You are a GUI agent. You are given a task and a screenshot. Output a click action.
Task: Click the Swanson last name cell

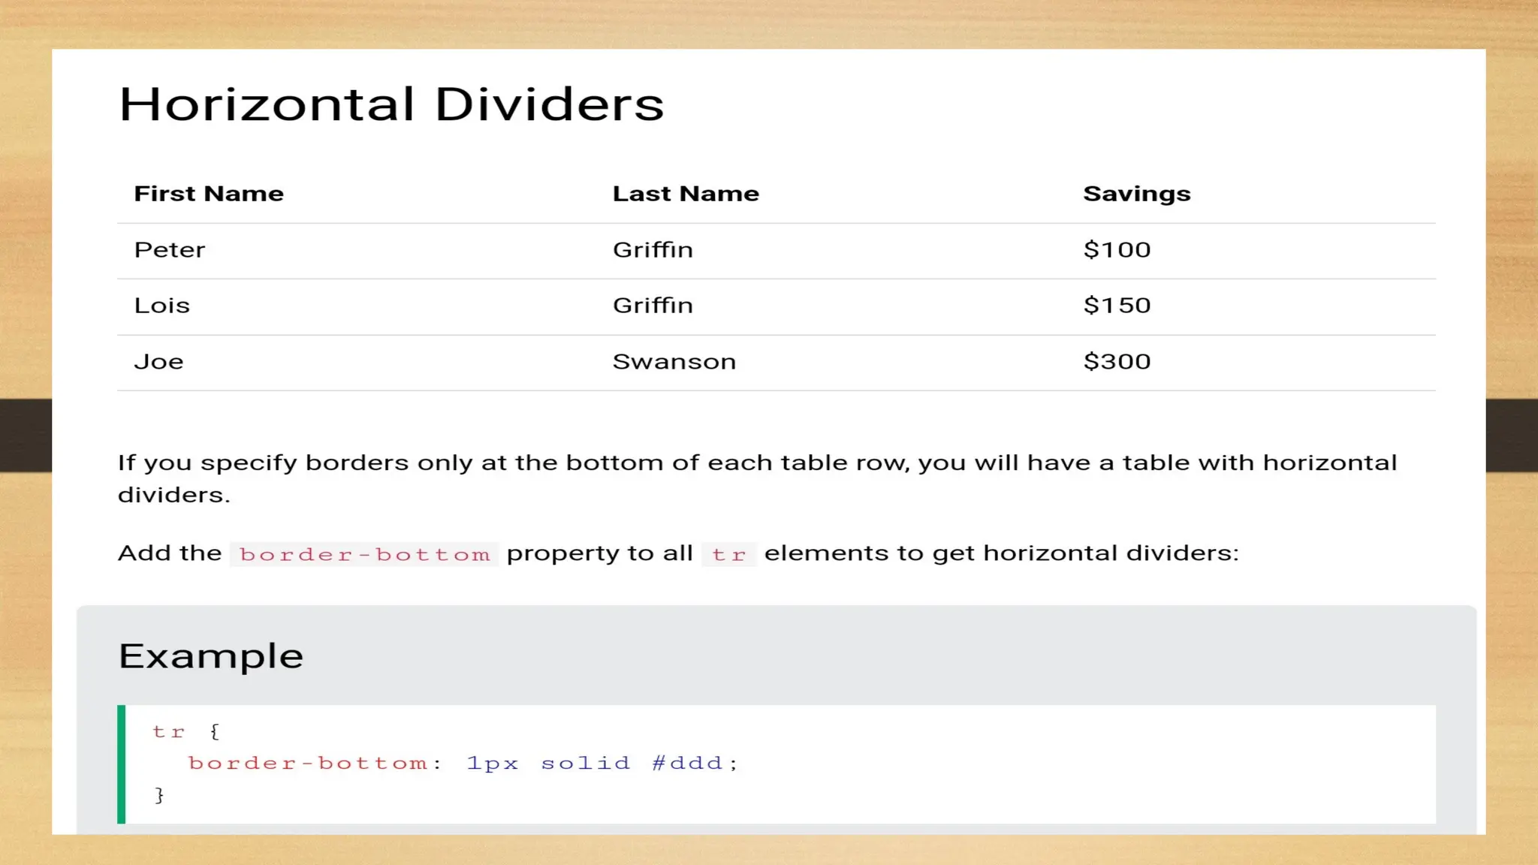pos(674,362)
